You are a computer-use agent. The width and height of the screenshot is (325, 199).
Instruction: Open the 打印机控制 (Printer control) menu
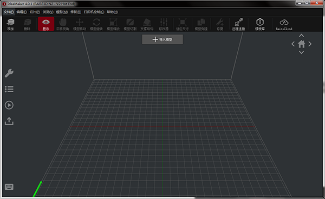(94, 12)
